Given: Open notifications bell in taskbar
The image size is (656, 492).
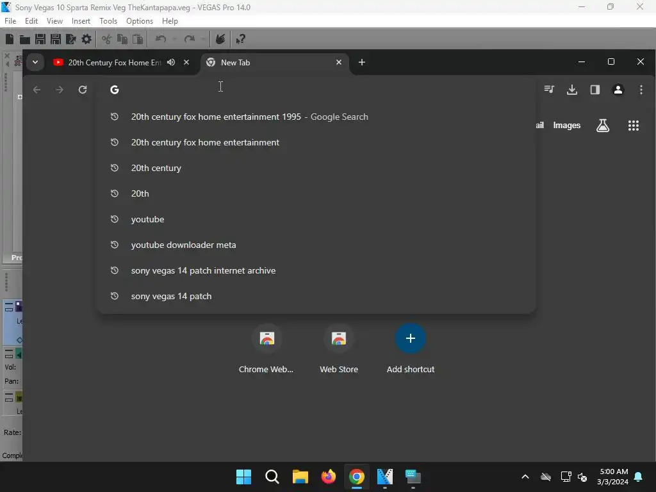Looking at the screenshot, I should (639, 477).
